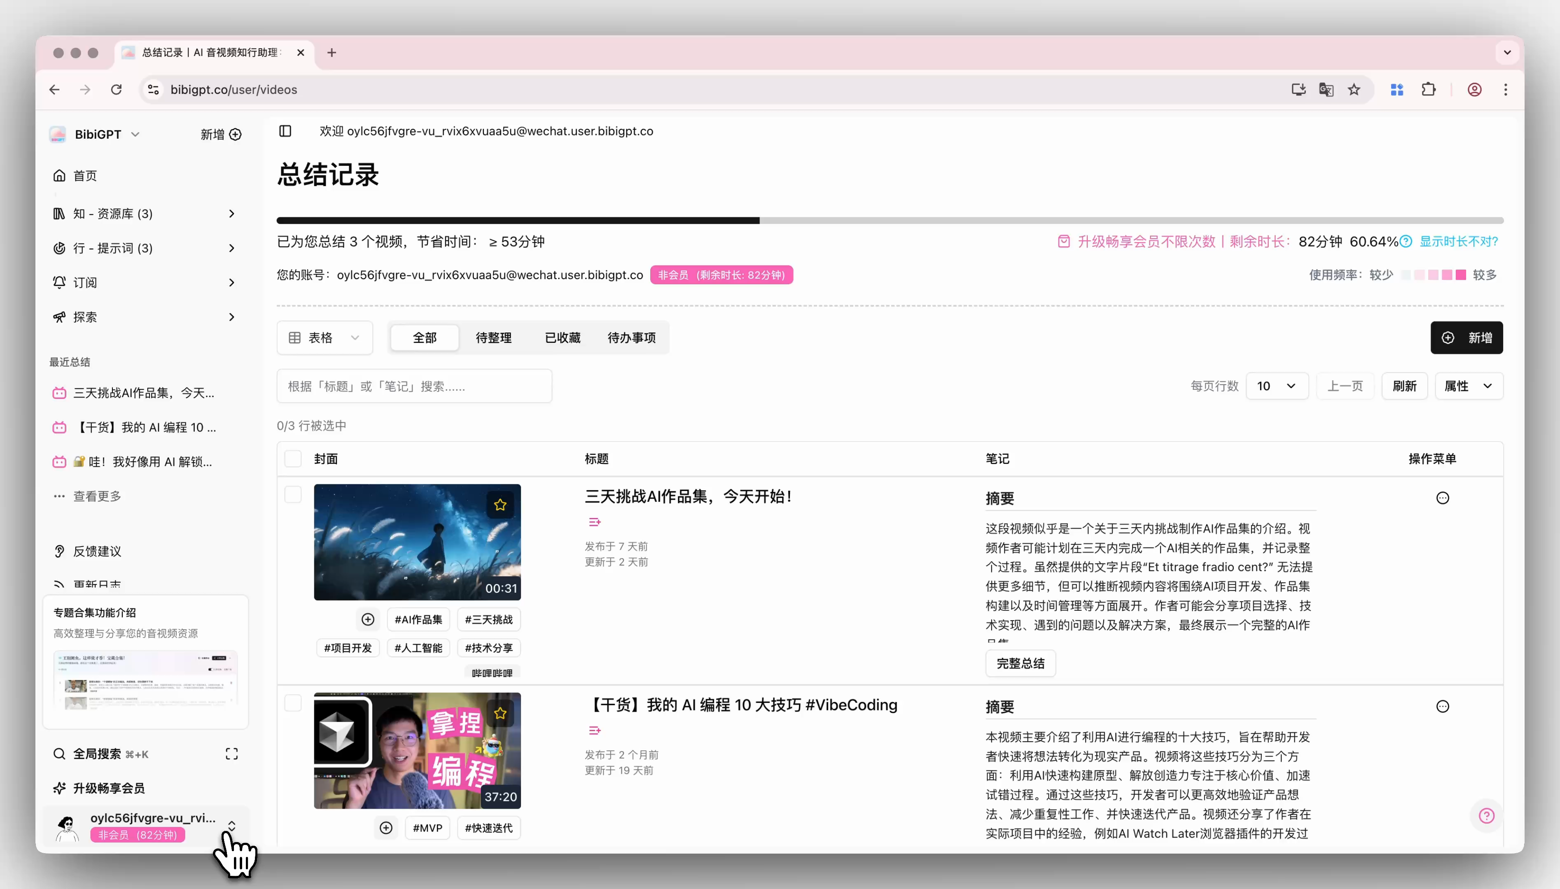1560x889 pixels.
Task: Click the darkest pink usage frequency swatch
Action: [x=1460, y=275]
